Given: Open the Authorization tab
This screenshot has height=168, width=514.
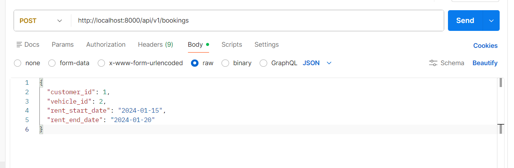Looking at the screenshot, I should pos(106,44).
